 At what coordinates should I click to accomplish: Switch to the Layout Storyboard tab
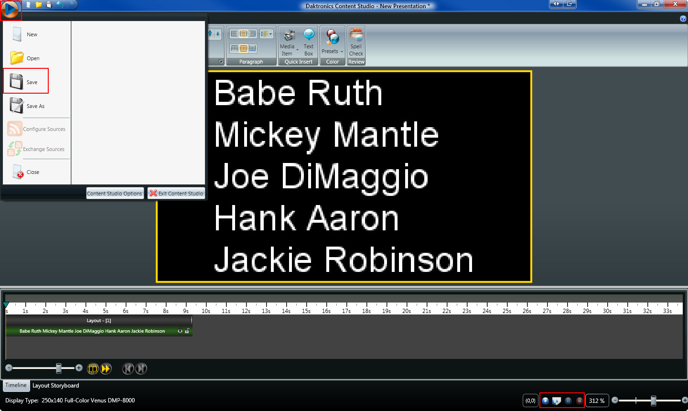pos(55,386)
